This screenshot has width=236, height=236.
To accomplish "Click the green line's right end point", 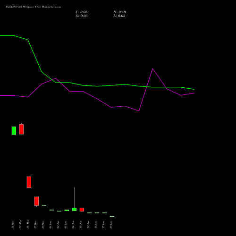I will coord(194,89).
